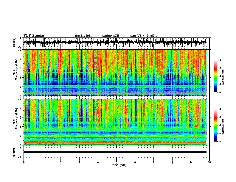Click the "-3" label on ch.1 color bar
The width and height of the screenshot is (236, 182).
(x=220, y=60)
